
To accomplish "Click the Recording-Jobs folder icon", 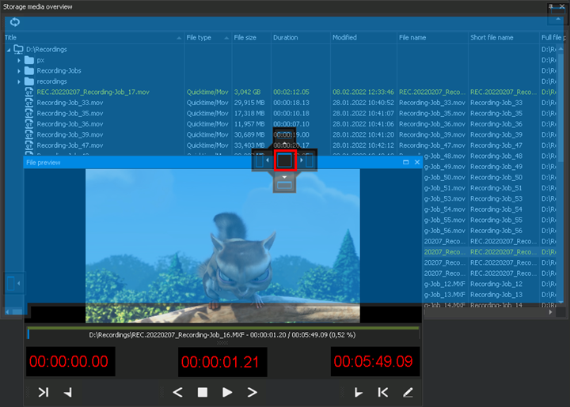I will click(x=29, y=71).
